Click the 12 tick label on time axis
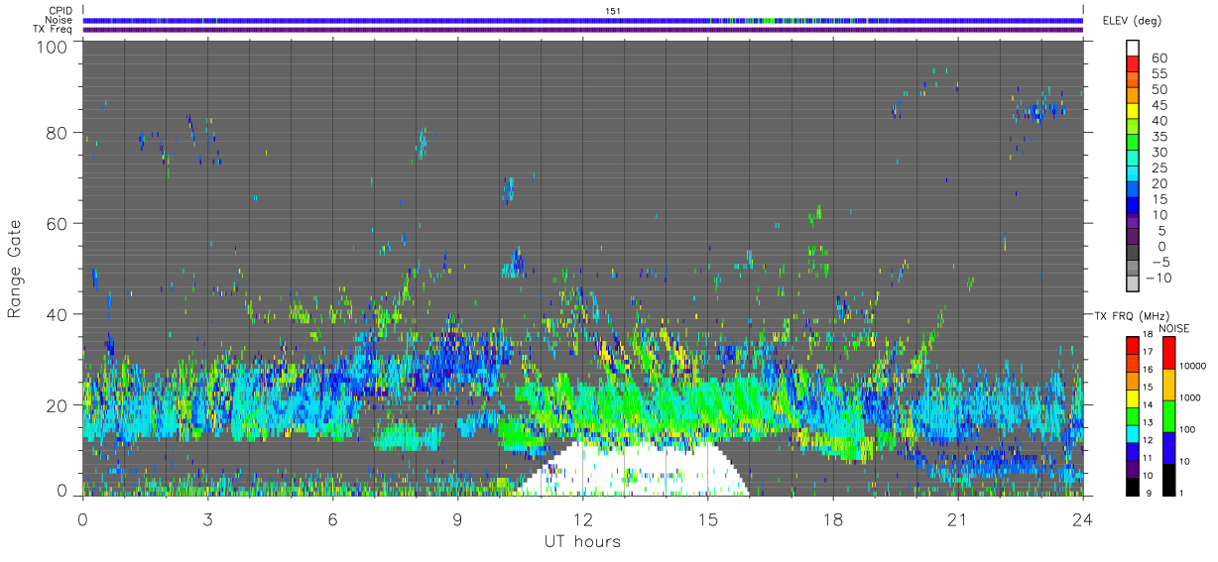Screen dimensions: 1218x562 pos(582,518)
